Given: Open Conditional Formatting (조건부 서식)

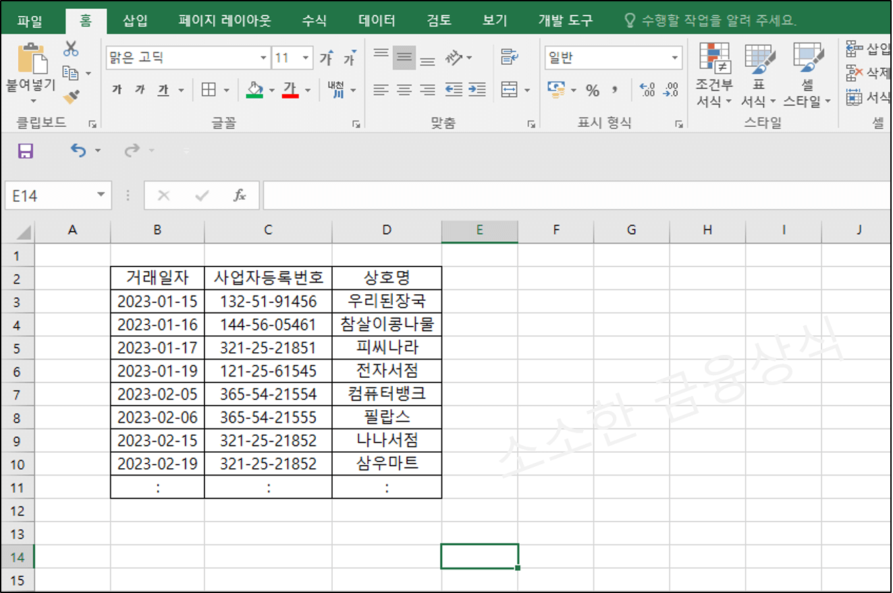Looking at the screenshot, I should pos(714,74).
